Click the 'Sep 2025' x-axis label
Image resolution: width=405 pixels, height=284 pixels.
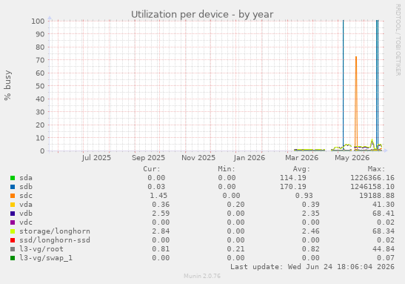click(x=148, y=158)
